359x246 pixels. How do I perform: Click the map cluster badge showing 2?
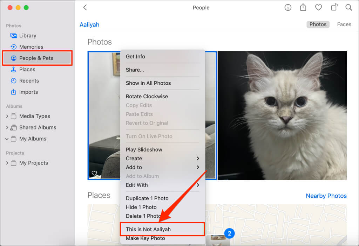pos(229,233)
